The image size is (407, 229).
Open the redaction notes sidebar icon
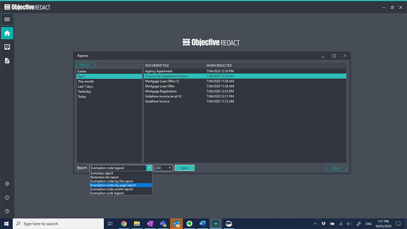pyautogui.click(x=7, y=47)
